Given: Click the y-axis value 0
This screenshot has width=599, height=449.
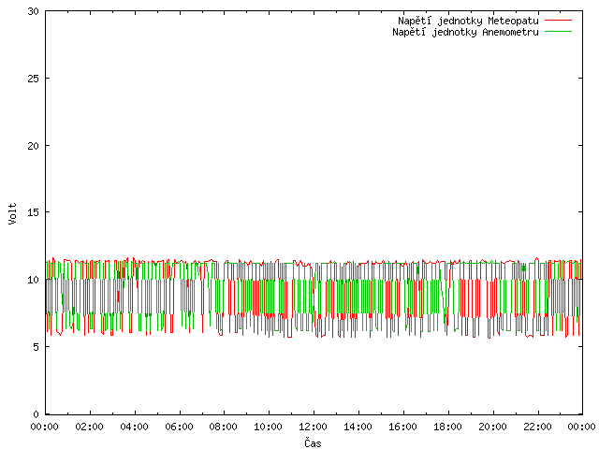Looking at the screenshot, I should [37, 414].
